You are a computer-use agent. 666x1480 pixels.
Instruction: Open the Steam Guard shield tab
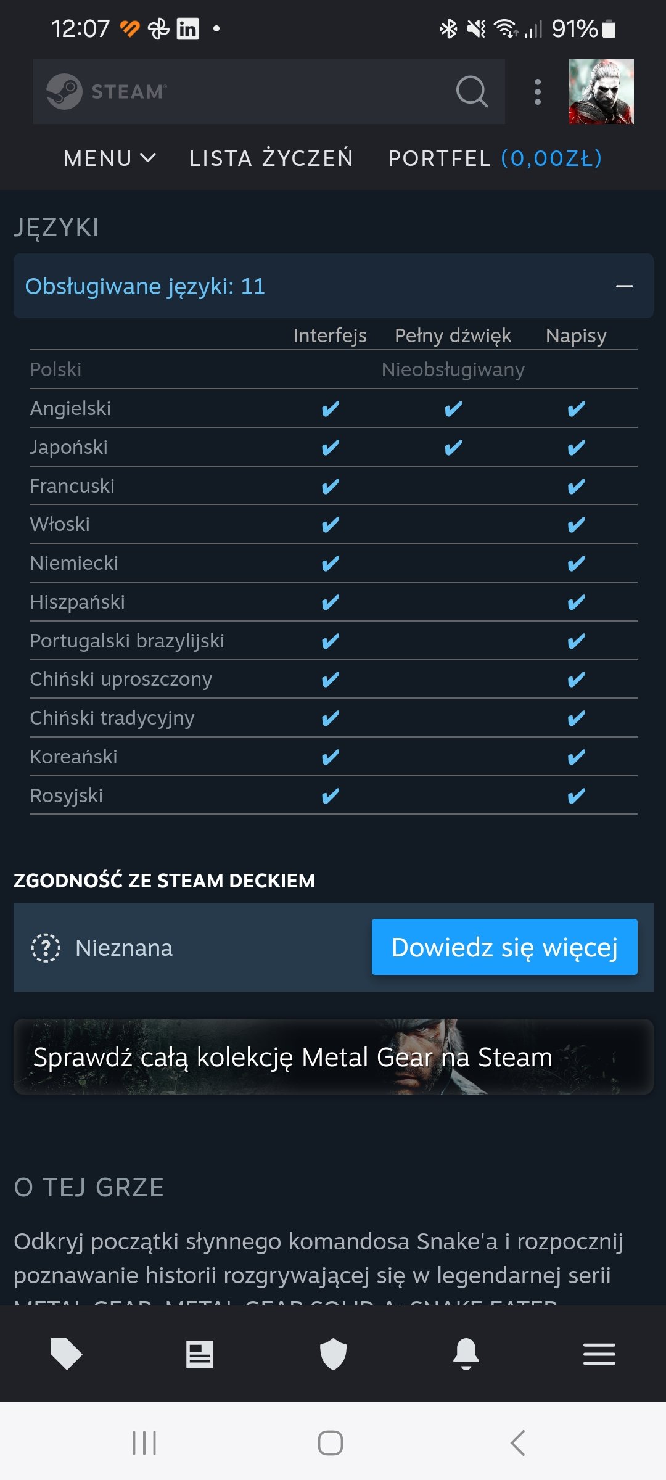pyautogui.click(x=333, y=1354)
